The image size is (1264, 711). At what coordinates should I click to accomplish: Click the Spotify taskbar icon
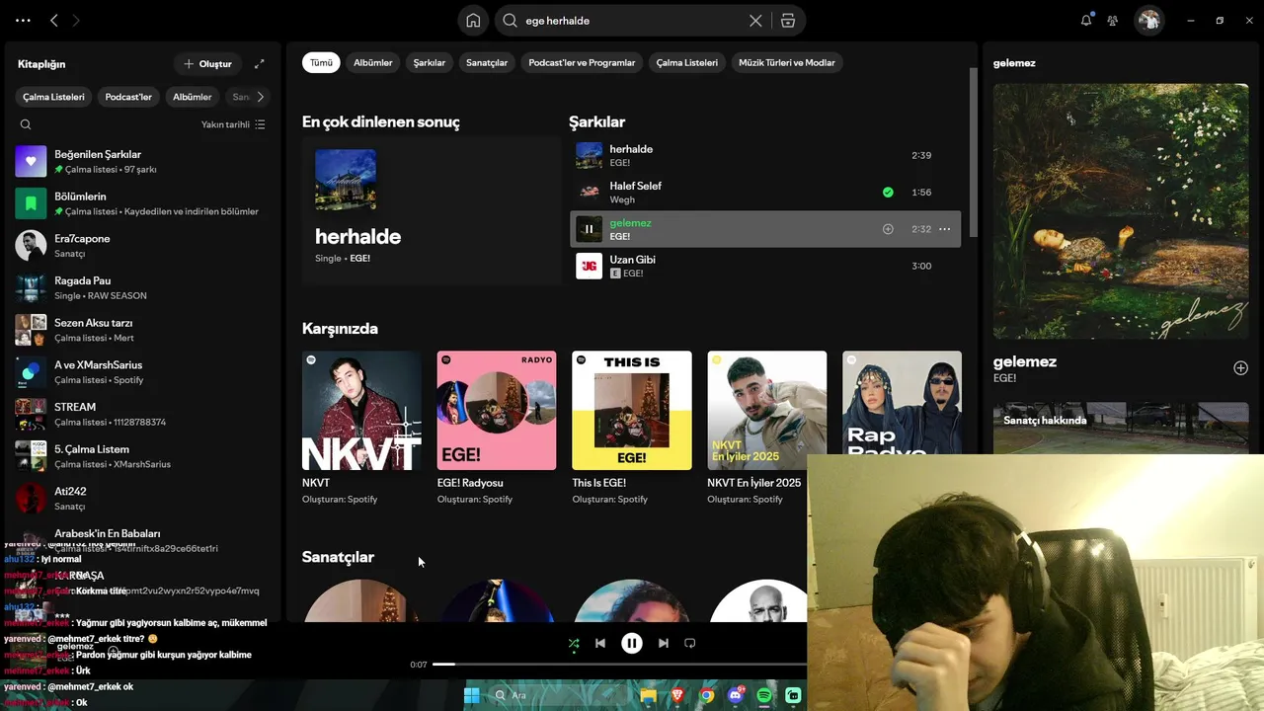[x=764, y=695]
